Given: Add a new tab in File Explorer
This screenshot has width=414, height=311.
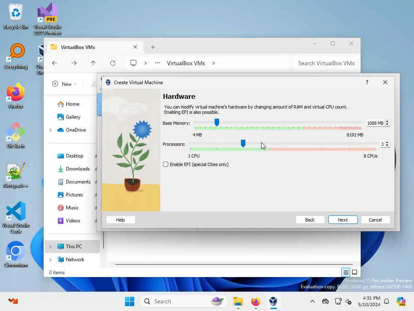Looking at the screenshot, I should tap(153, 47).
